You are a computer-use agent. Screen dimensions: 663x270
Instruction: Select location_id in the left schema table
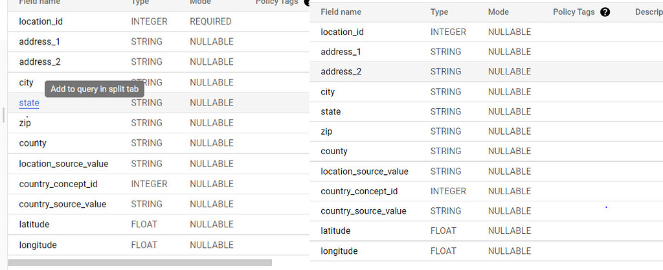click(x=41, y=21)
